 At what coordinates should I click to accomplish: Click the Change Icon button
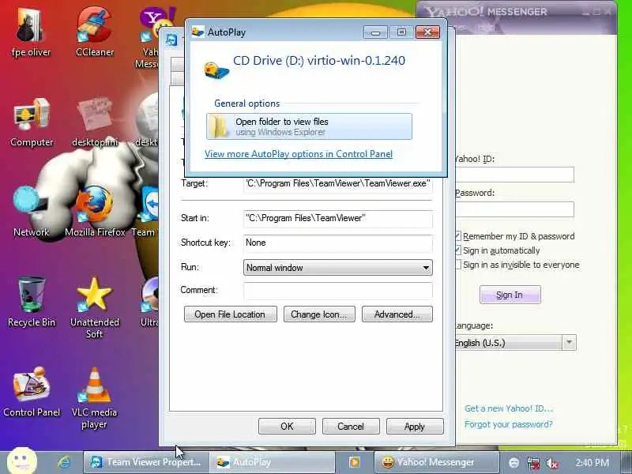(x=319, y=314)
